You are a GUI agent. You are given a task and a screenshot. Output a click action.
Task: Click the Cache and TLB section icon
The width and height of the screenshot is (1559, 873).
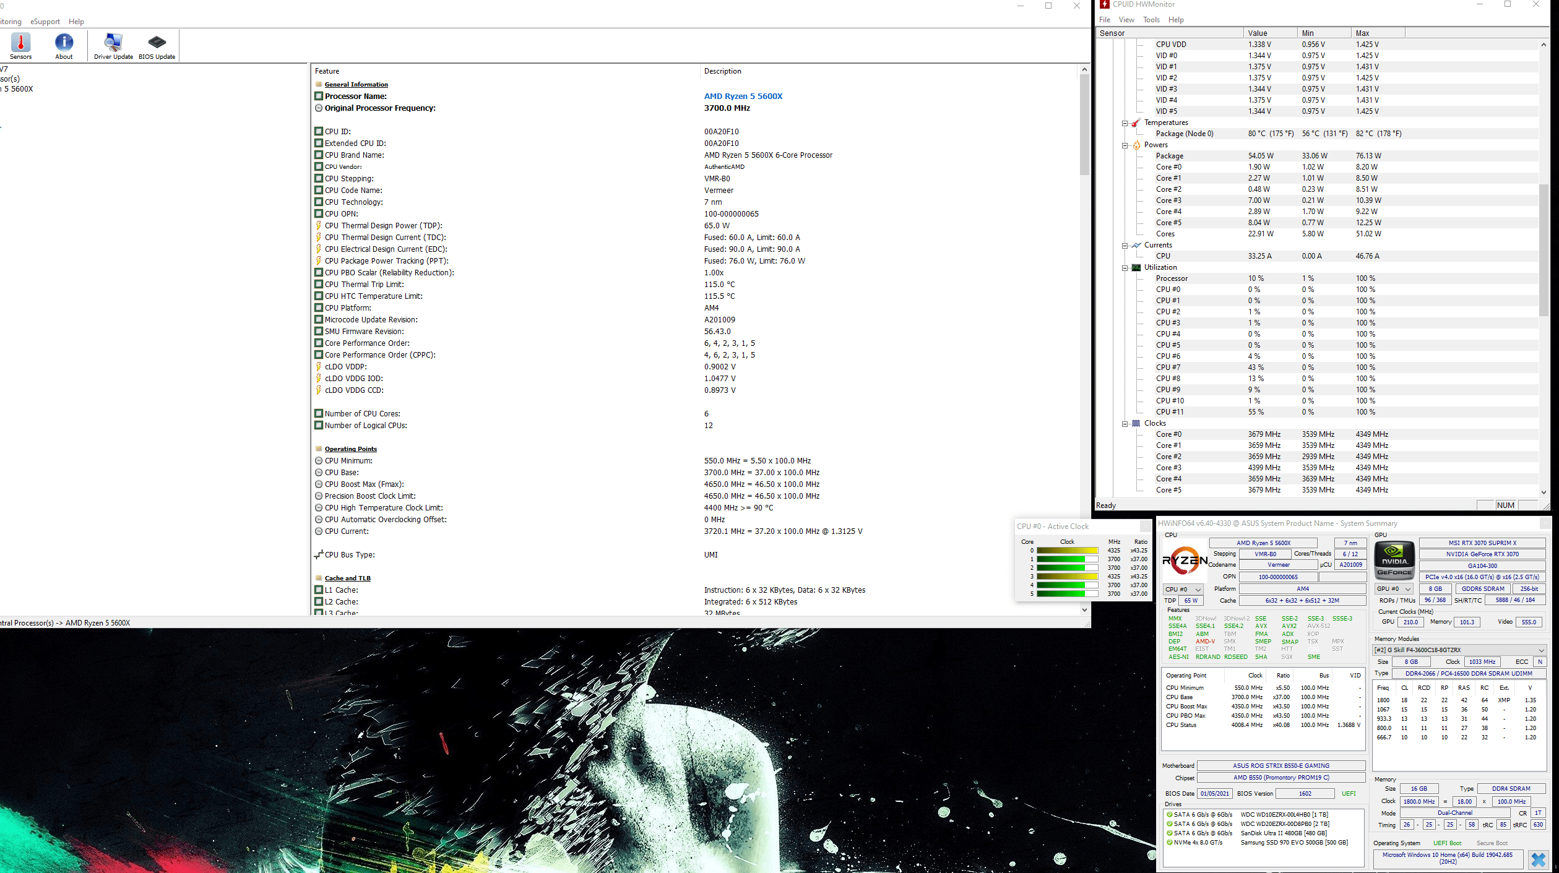pyautogui.click(x=319, y=578)
